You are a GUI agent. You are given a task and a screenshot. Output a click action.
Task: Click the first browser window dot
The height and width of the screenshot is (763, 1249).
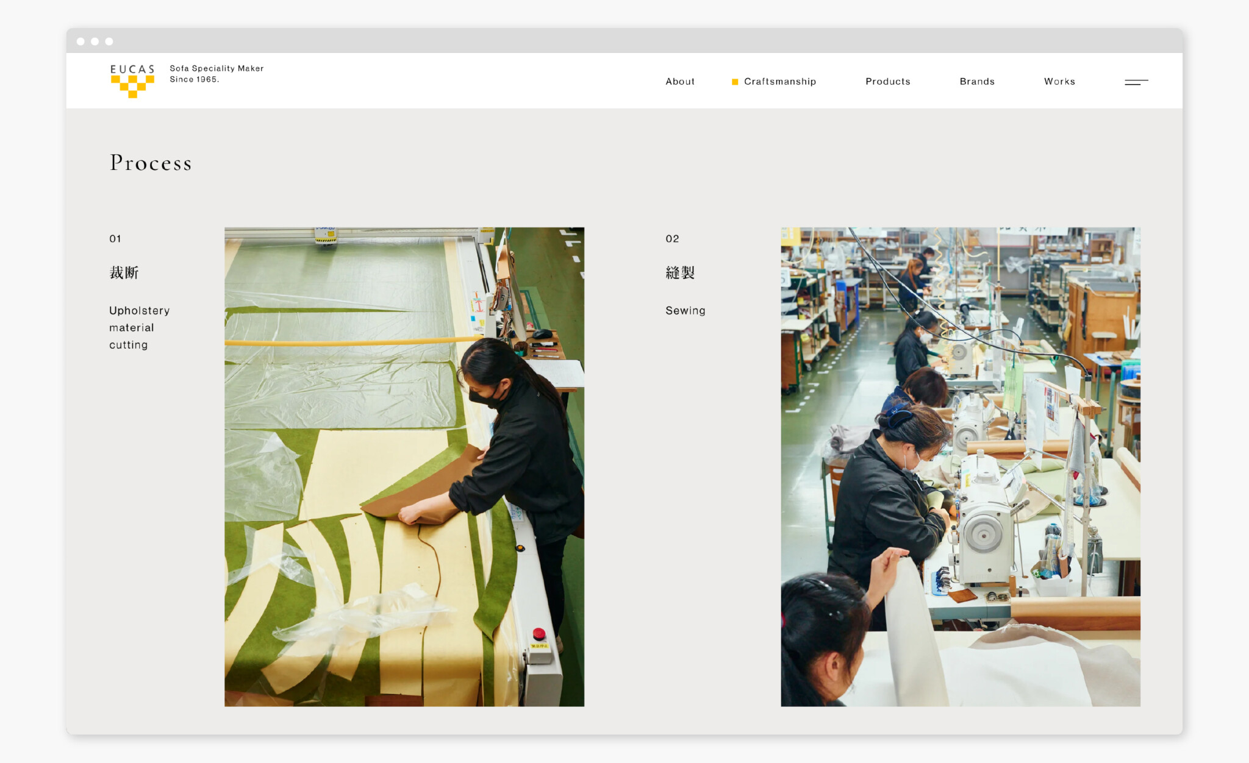pos(81,41)
